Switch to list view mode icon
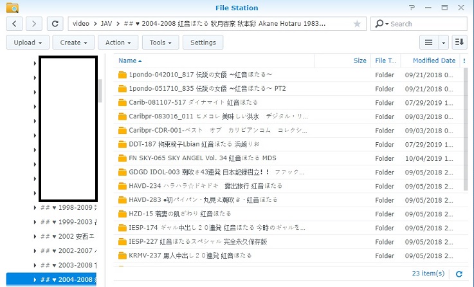The image size is (474, 287). coord(428,42)
